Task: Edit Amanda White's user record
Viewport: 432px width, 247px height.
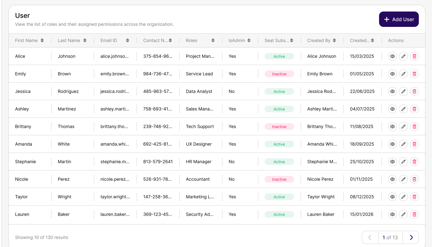Action: tap(403, 144)
